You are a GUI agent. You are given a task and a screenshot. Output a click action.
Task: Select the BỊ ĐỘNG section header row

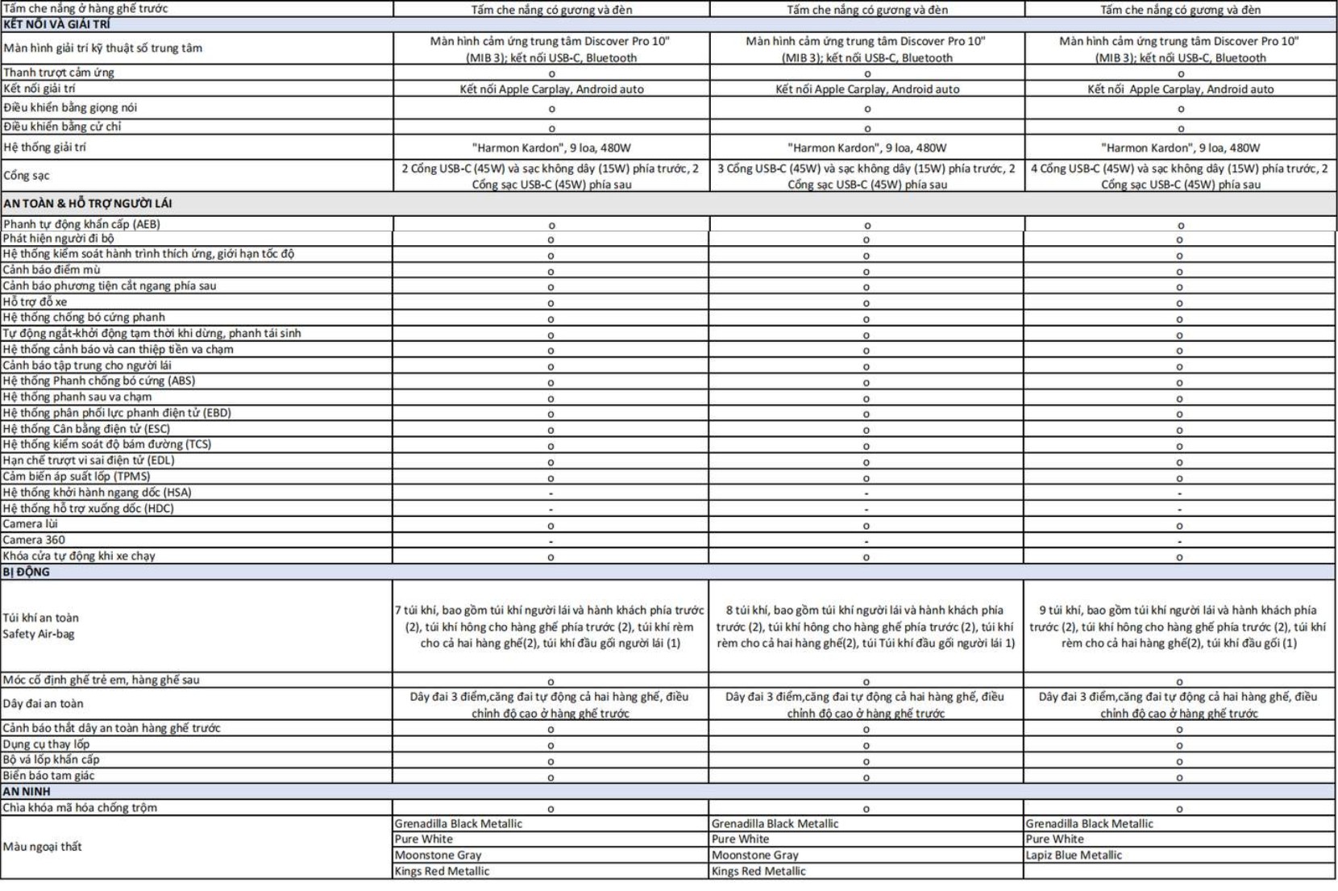click(26, 572)
